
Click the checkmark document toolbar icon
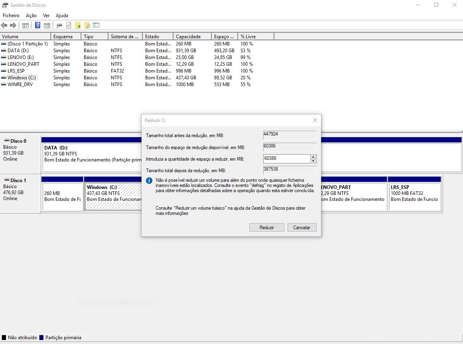tap(69, 26)
